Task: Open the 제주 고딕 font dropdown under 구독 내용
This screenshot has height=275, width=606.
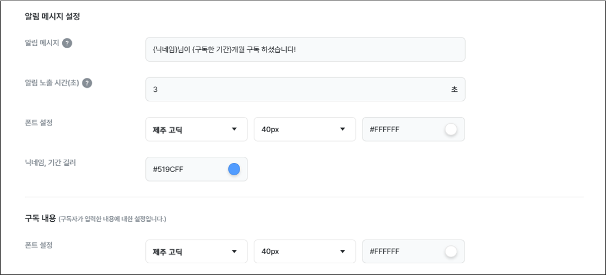Action: coord(197,251)
